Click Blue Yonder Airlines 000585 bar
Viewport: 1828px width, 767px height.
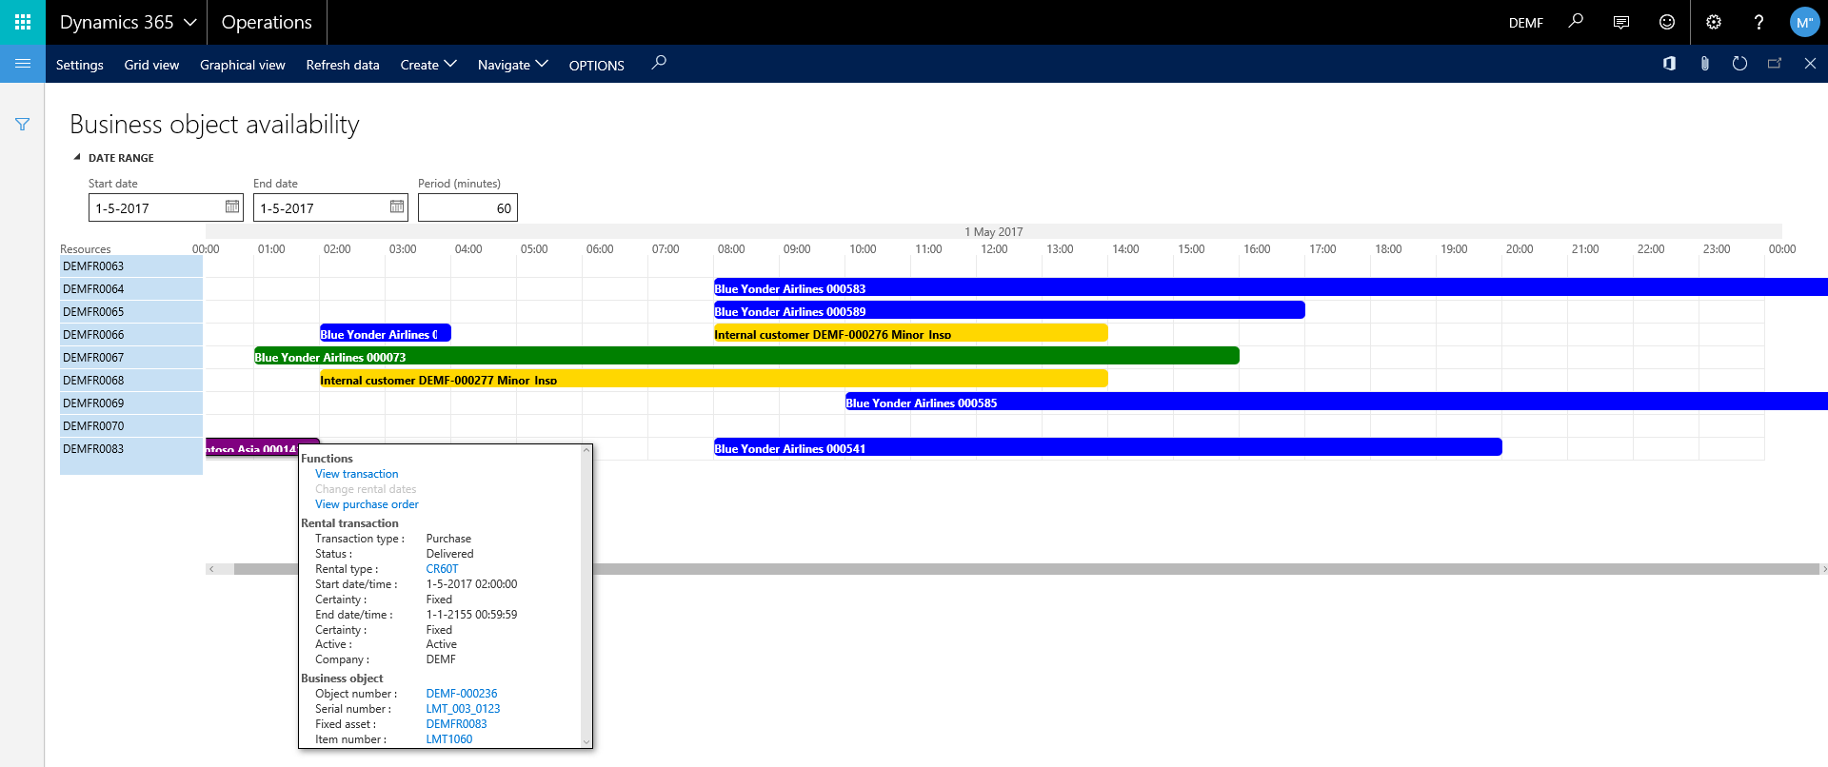click(x=1336, y=402)
